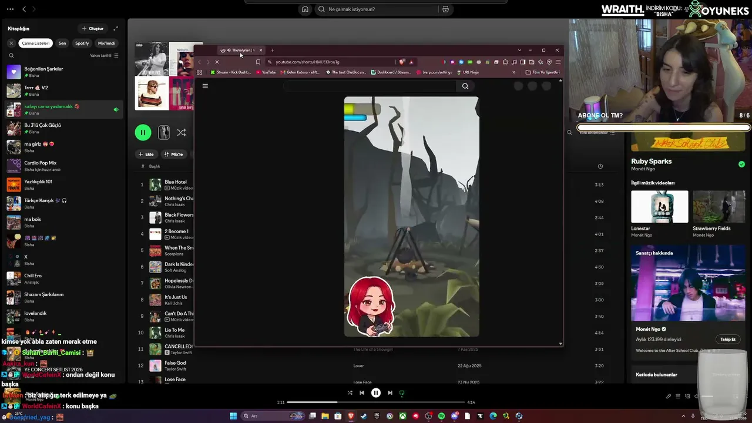
Task: Open the playlist preview thumbnail beside play button
Action: pyautogui.click(x=164, y=133)
